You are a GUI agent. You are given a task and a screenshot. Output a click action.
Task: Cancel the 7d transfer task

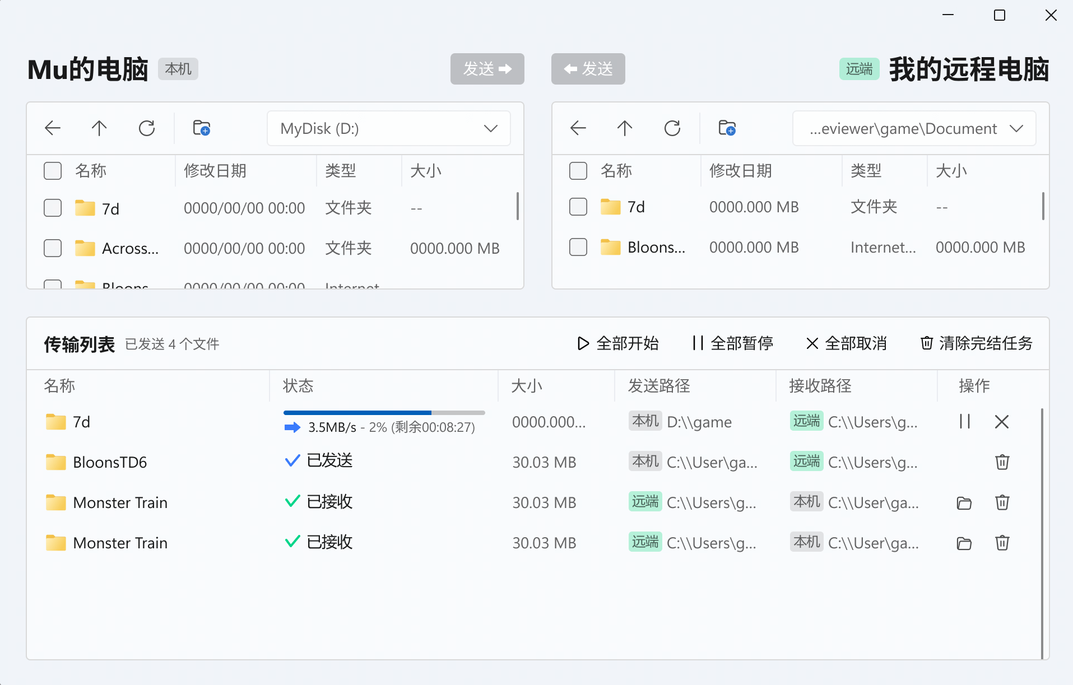pos(1002,422)
